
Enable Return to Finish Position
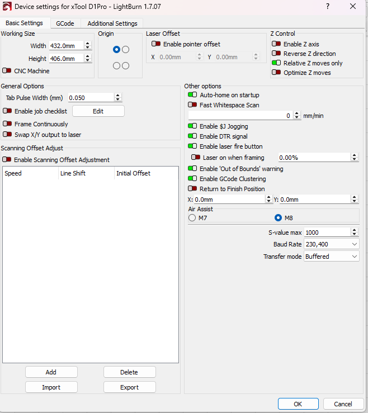192,188
